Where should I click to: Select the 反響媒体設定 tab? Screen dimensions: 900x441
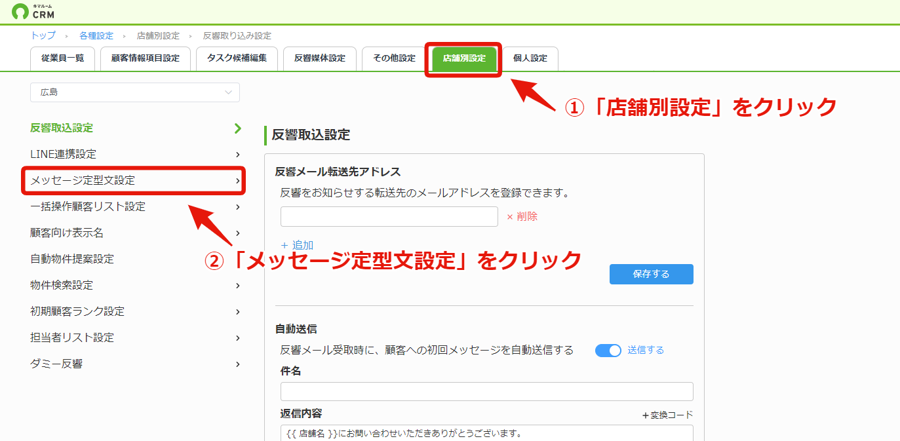coord(320,58)
